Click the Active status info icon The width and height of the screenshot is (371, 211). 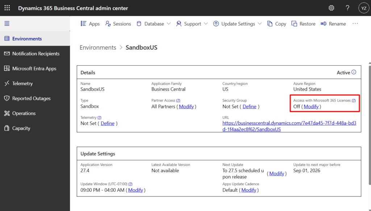354,72
